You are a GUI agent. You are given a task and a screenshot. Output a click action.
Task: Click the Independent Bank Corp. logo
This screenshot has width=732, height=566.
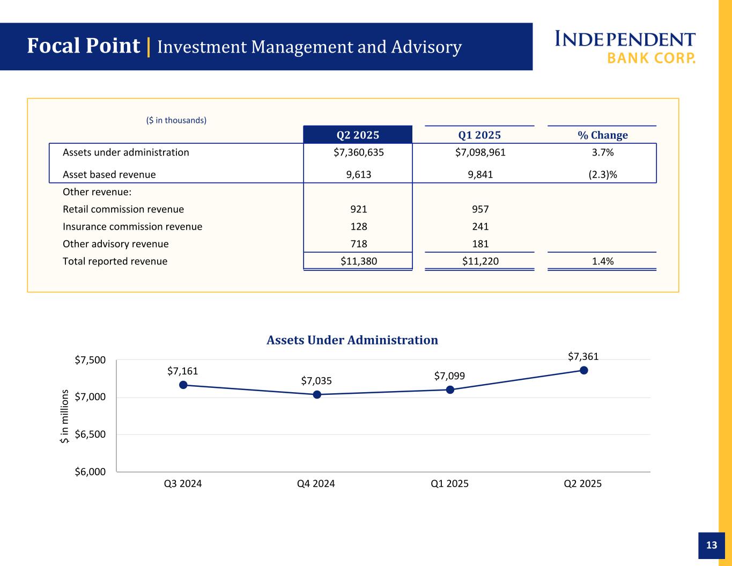point(625,47)
